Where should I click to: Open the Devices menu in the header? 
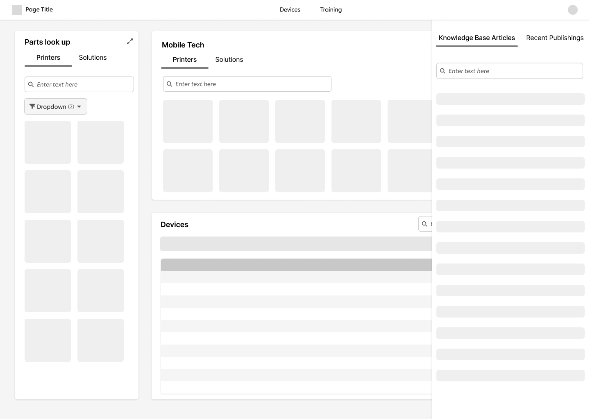click(x=290, y=9)
